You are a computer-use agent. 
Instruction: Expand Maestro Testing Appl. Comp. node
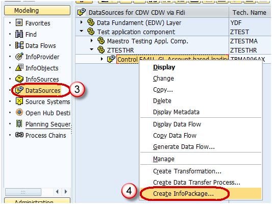pyautogui.click(x=92, y=41)
